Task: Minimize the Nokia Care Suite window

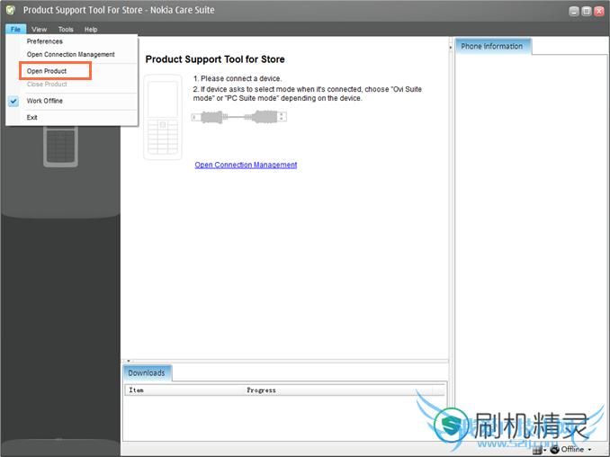Action: [574, 12]
